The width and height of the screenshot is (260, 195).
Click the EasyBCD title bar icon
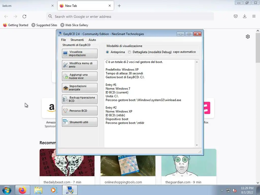click(60, 34)
